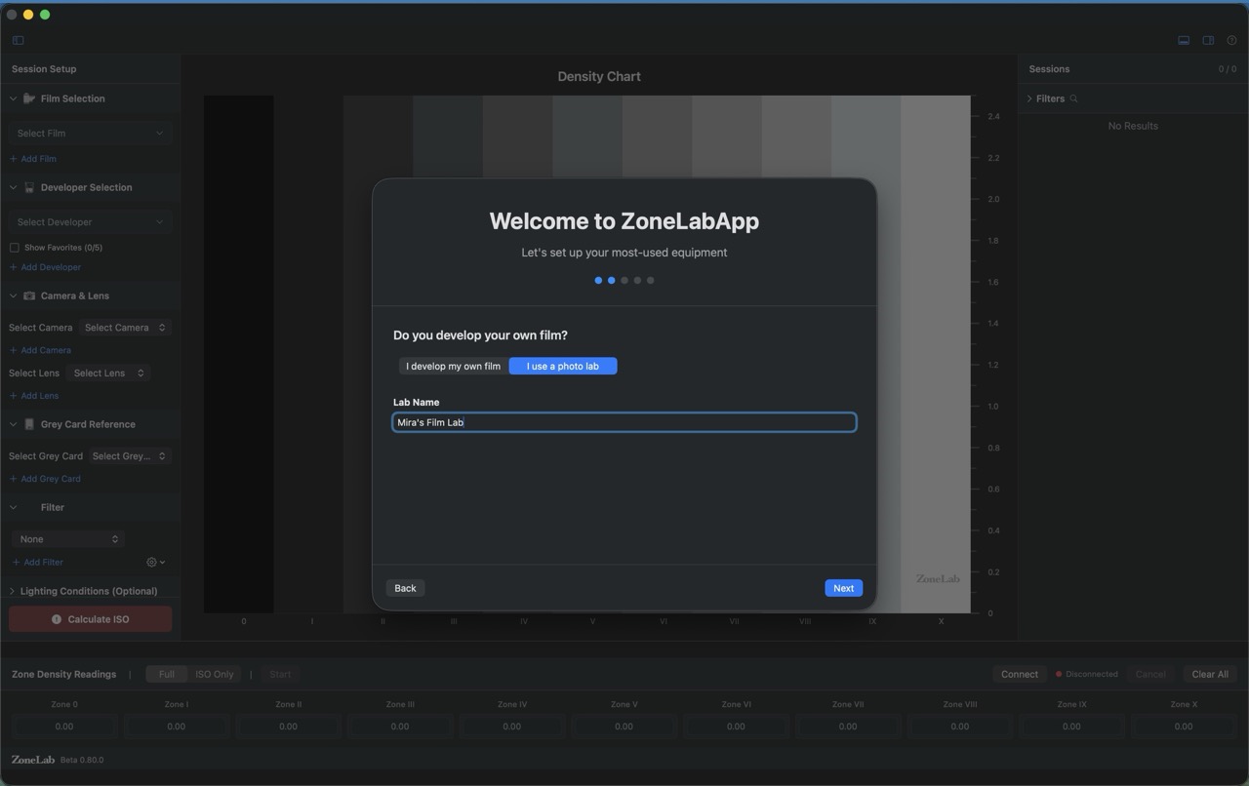1249x786 pixels.
Task: Click the Start button in readings bar
Action: point(280,674)
